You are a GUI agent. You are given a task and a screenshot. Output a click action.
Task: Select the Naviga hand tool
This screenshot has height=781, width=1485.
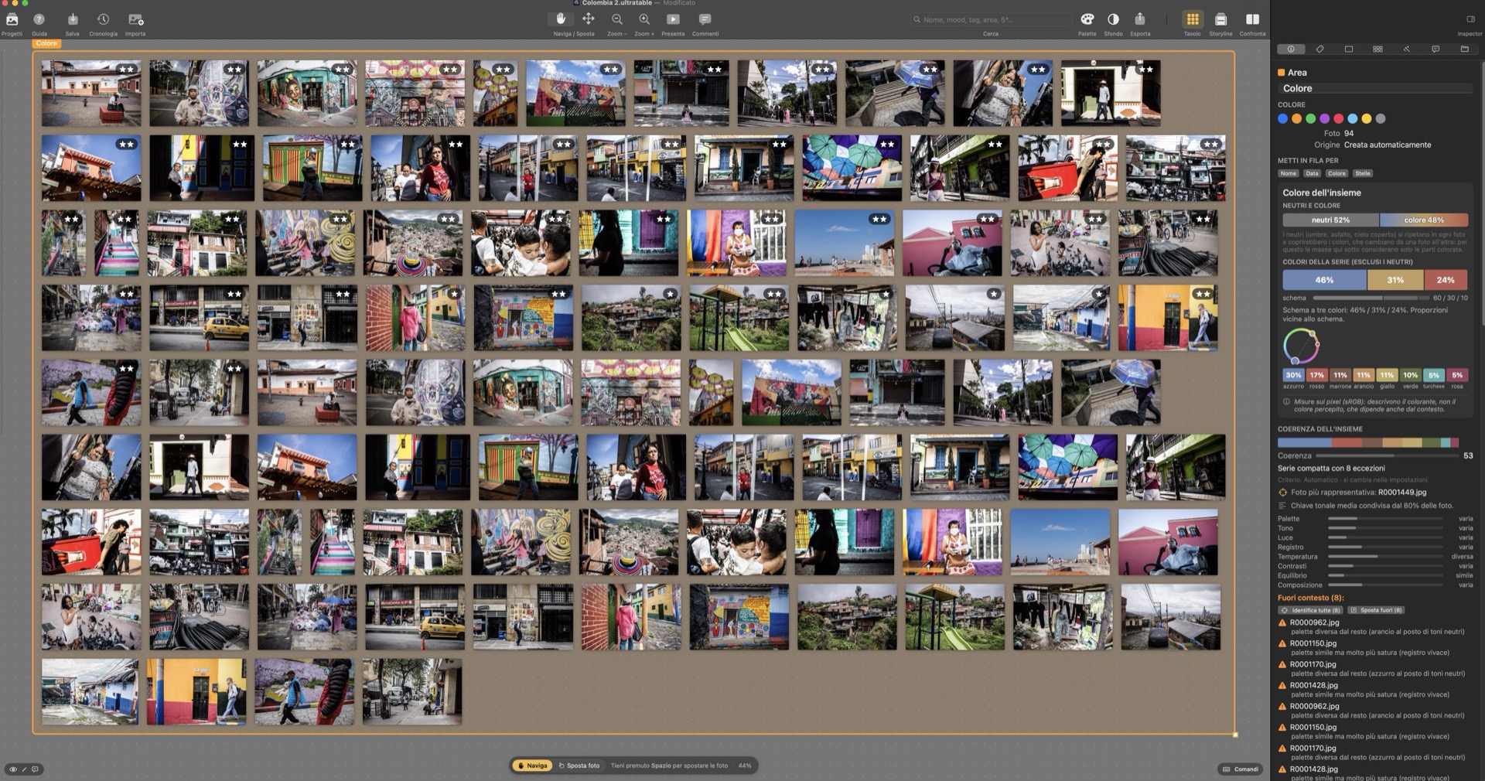(x=562, y=19)
